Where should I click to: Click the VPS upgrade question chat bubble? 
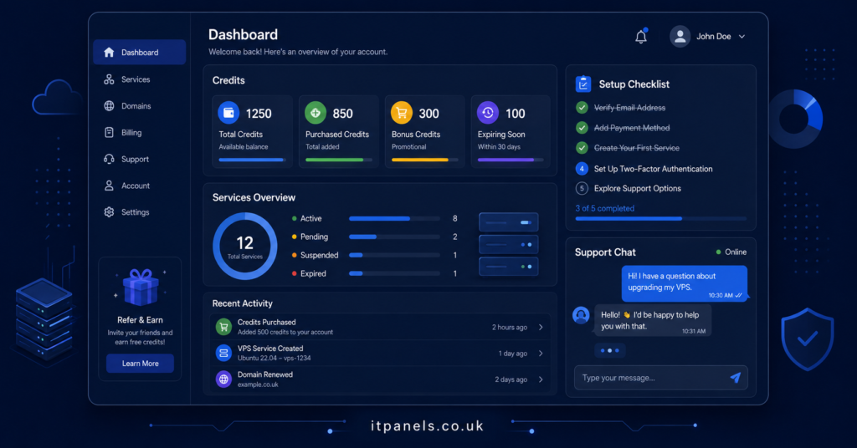tap(685, 283)
